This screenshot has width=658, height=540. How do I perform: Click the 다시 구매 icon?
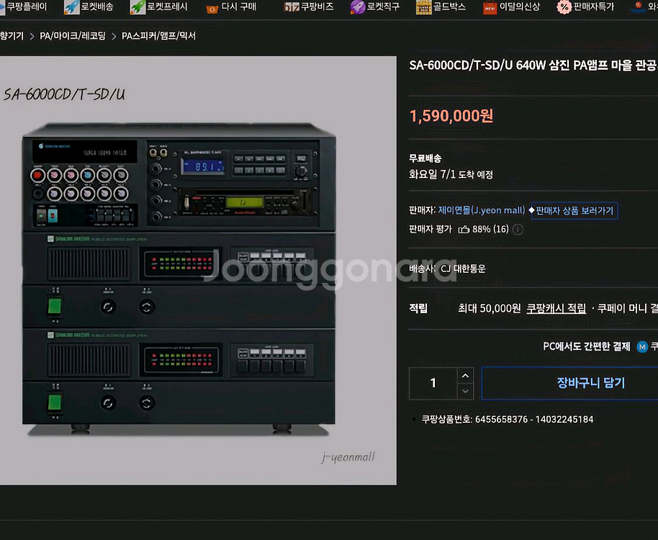(x=212, y=9)
